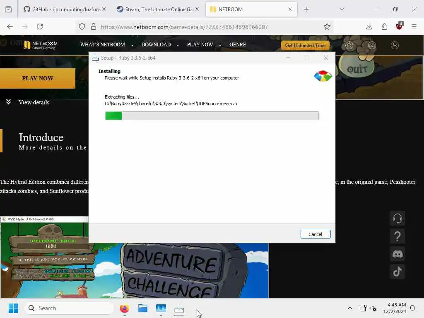Open the NETBOOM search icon in the header
This screenshot has height=318, width=424.
tap(349, 46)
